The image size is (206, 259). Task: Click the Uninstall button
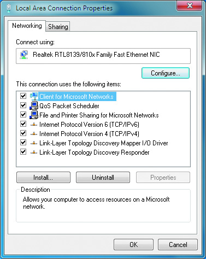(x=103, y=178)
